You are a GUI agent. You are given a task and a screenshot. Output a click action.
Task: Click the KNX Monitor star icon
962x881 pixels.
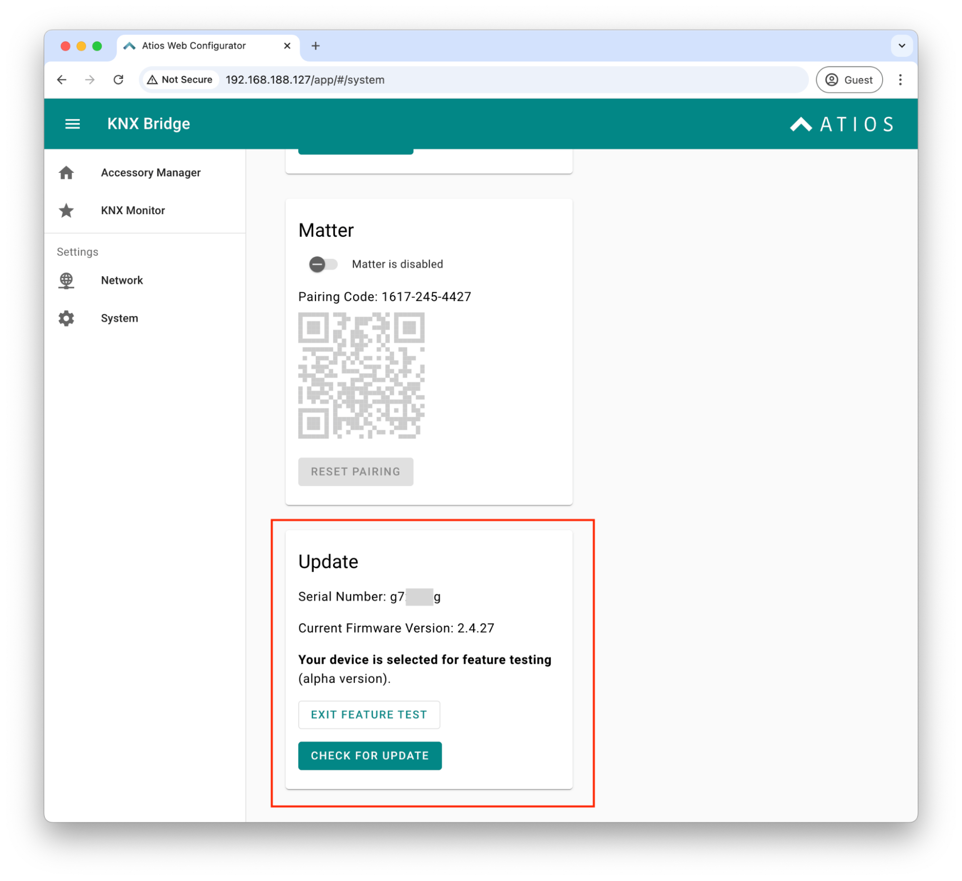[x=66, y=210]
